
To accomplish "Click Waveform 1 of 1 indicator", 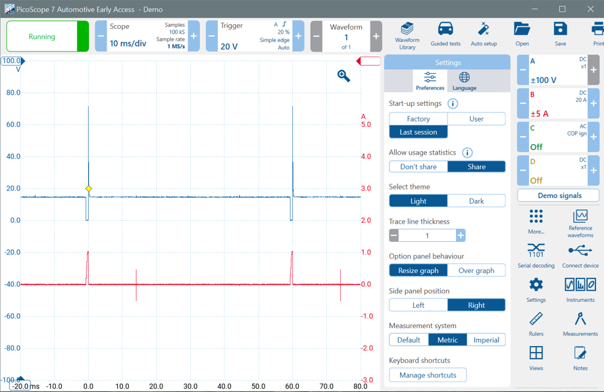I will coord(346,36).
